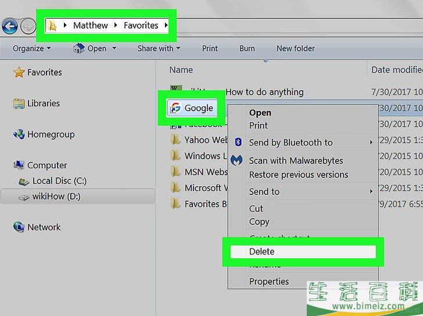This screenshot has width=423, height=316.
Task: Select wikiHow (D:) drive in sidebar
Action: [x=78, y=196]
